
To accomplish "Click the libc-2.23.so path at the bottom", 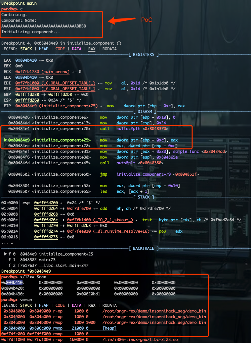I will click(140, 340).
